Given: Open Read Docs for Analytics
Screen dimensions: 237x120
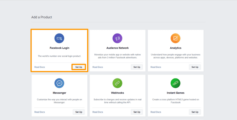Looking at the screenshot, I should 156,67.
